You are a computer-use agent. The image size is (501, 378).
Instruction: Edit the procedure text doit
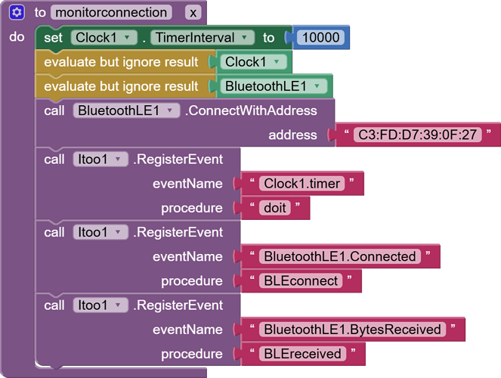(x=275, y=208)
